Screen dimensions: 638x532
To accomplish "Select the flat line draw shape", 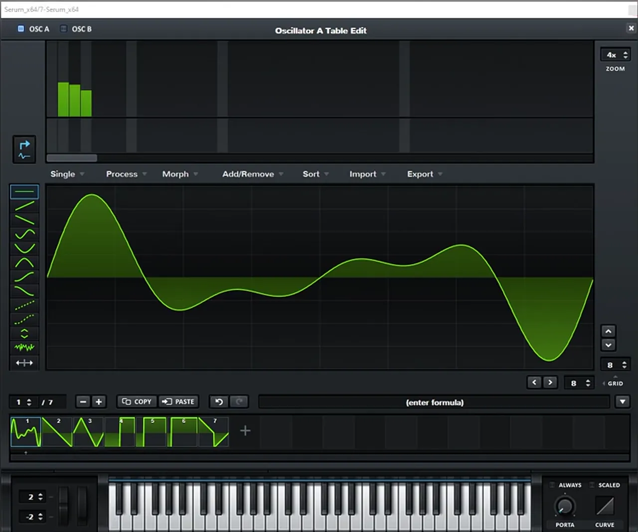I will 24,191.
